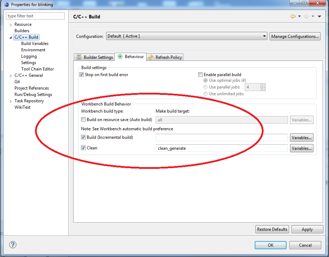Image resolution: width=329 pixels, height=257 pixels.
Task: Click the Apply button
Action: pos(307,229)
